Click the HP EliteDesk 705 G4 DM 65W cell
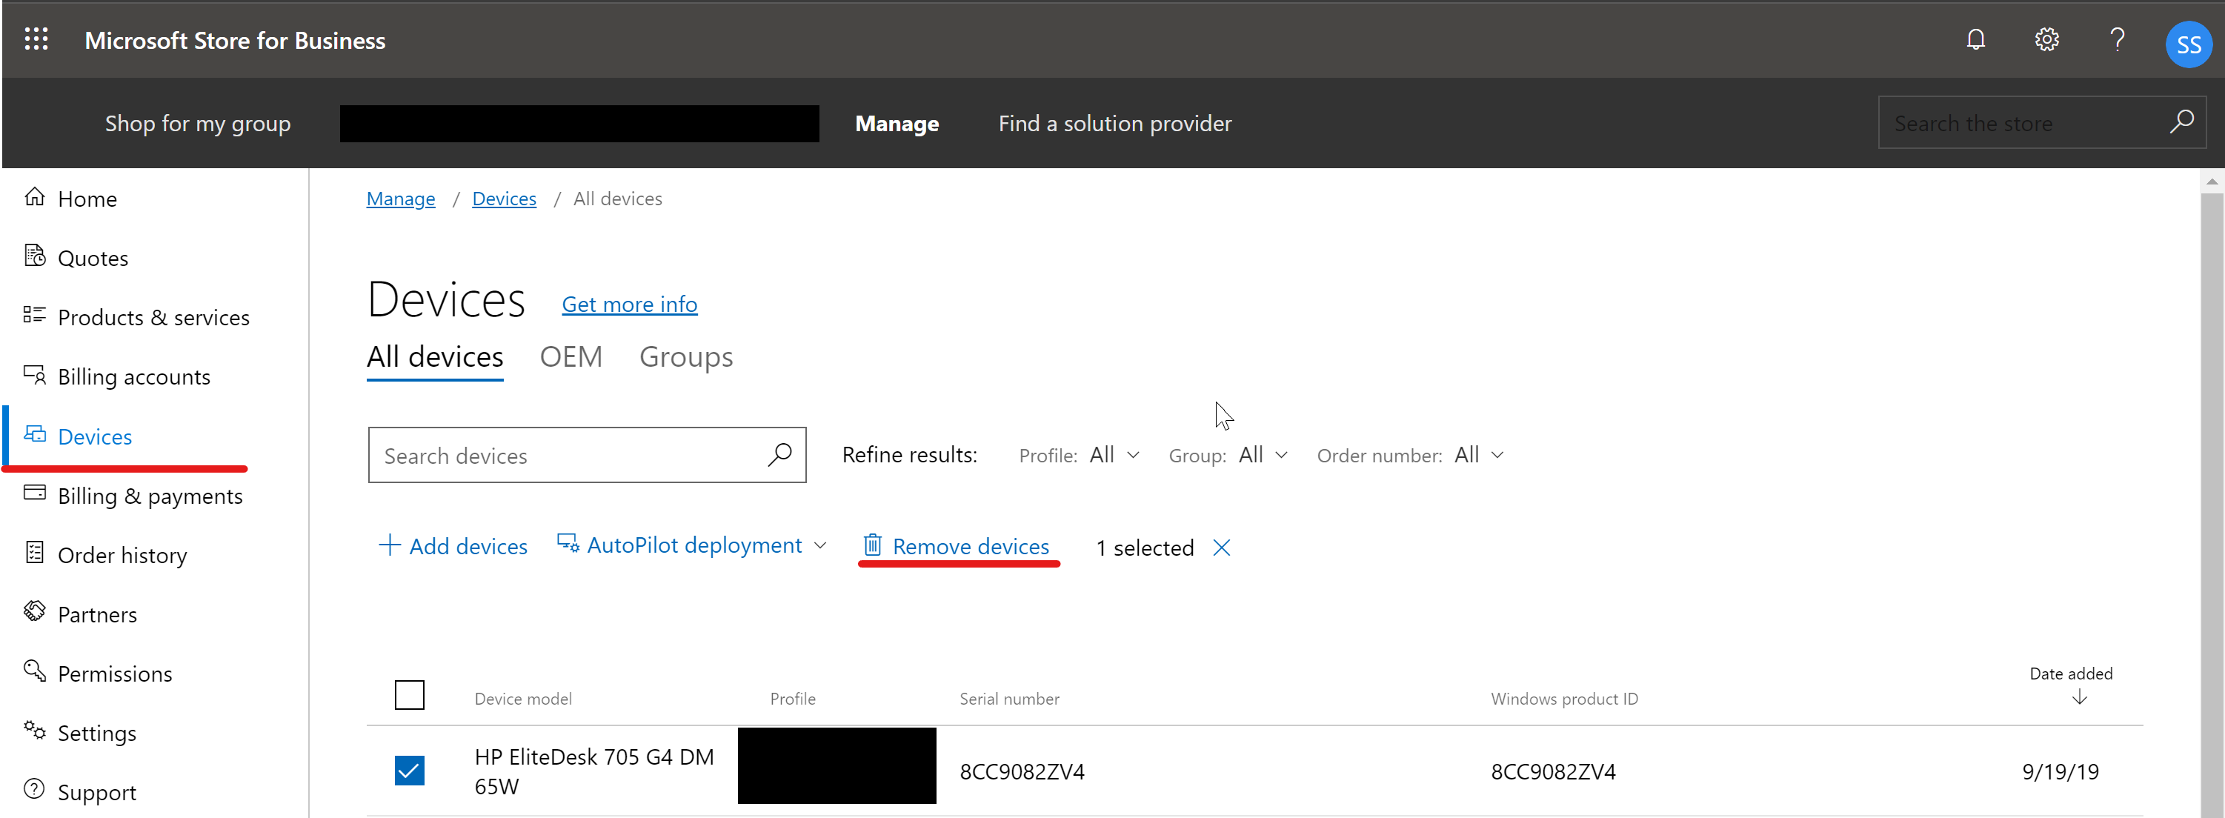Screen dimensions: 2225x818 (594, 771)
